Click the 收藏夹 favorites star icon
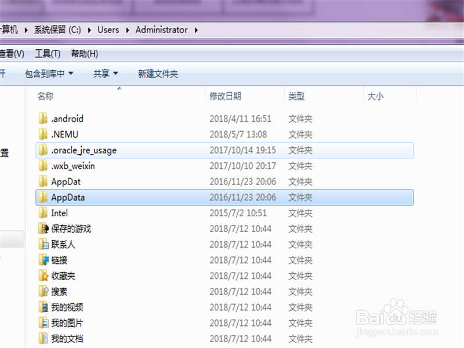This screenshot has height=348, width=464. 43,275
